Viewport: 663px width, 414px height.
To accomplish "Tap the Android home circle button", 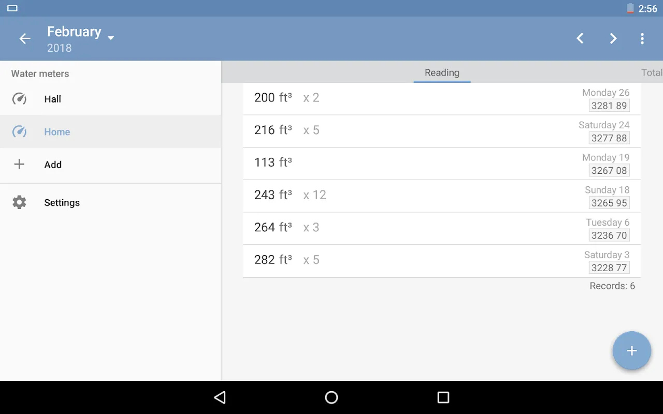I will [x=331, y=397].
